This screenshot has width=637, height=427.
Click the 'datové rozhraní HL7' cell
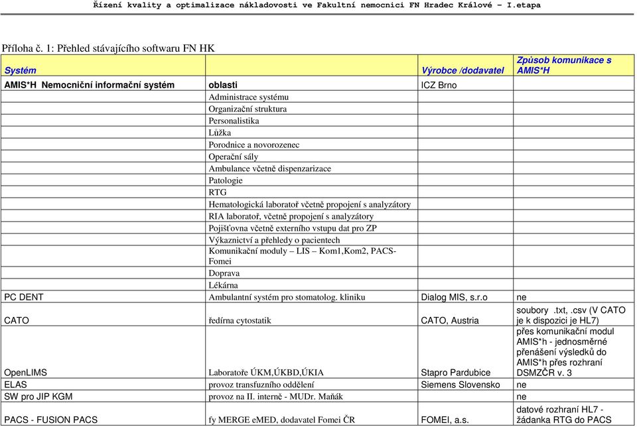[x=573, y=414]
